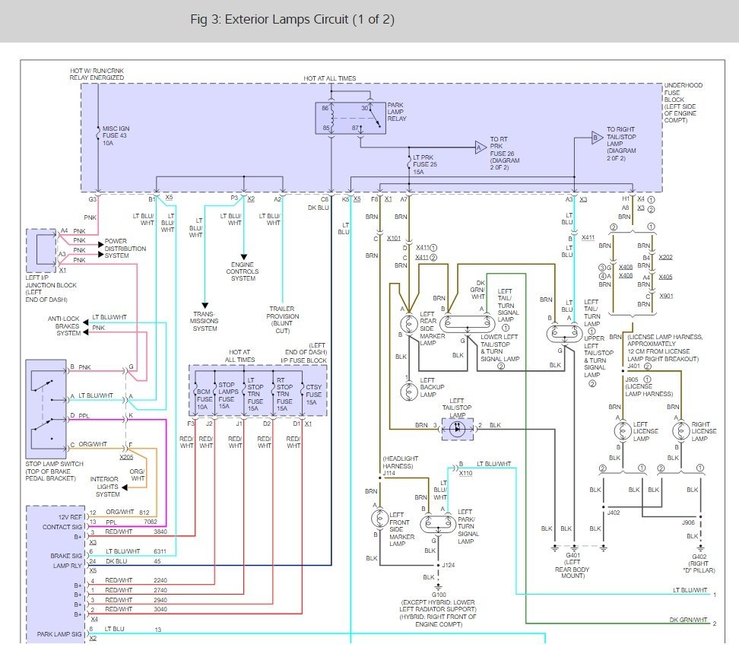739x657 pixels.
Task: Select the "CONTACT SIG" pin label
Action: coord(62,527)
